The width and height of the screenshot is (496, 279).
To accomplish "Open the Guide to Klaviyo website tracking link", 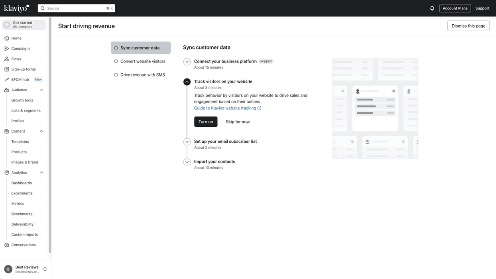I will [x=225, y=107].
